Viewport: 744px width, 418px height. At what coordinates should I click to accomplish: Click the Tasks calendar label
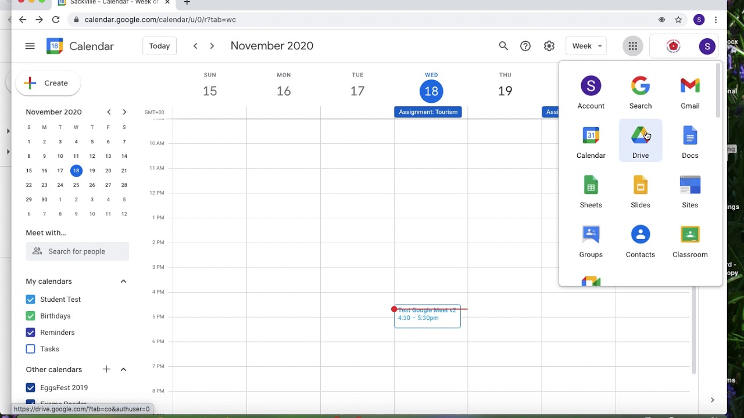[x=49, y=349]
